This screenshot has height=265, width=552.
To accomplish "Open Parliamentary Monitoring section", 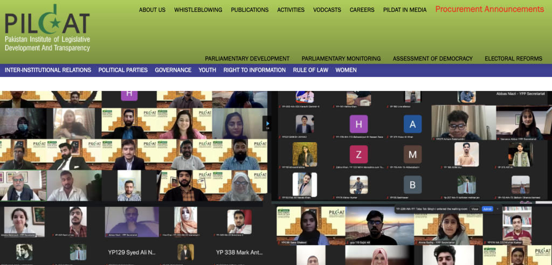I will point(341,59).
